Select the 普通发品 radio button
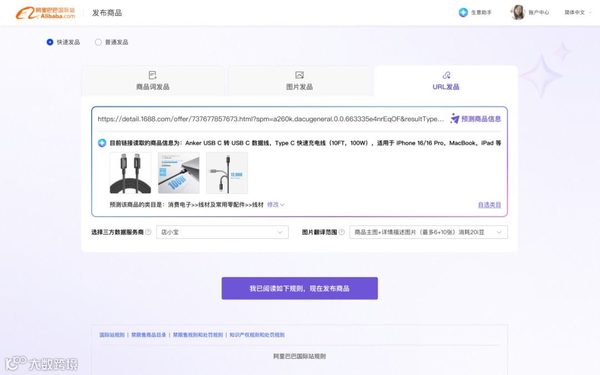Image resolution: width=600 pixels, height=375 pixels. pyautogui.click(x=98, y=42)
